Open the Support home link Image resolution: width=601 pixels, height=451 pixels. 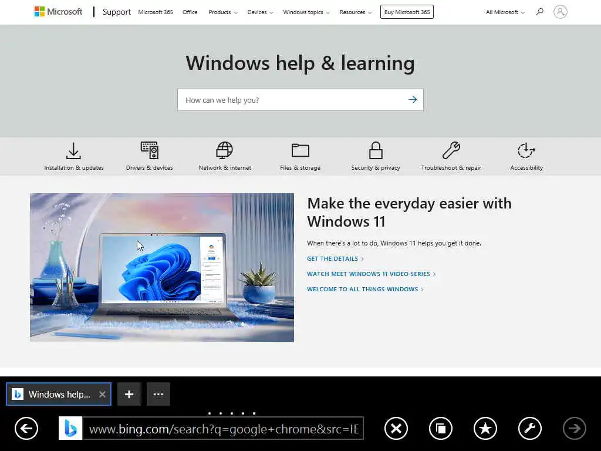[117, 12]
